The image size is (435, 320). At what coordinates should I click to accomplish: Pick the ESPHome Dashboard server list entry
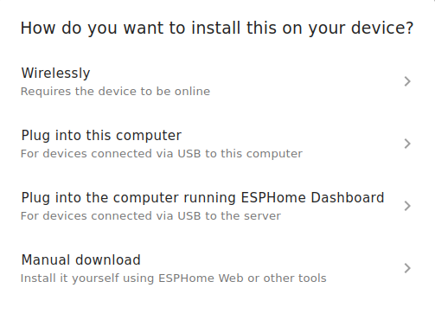pyautogui.click(x=217, y=206)
